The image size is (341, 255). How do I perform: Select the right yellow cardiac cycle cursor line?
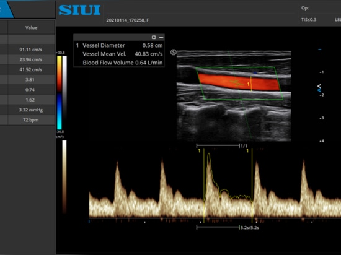click(252, 186)
